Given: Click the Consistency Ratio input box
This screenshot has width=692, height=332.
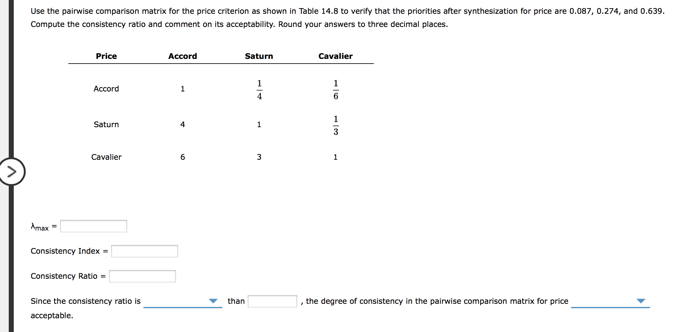Looking at the screenshot, I should pos(142,276).
